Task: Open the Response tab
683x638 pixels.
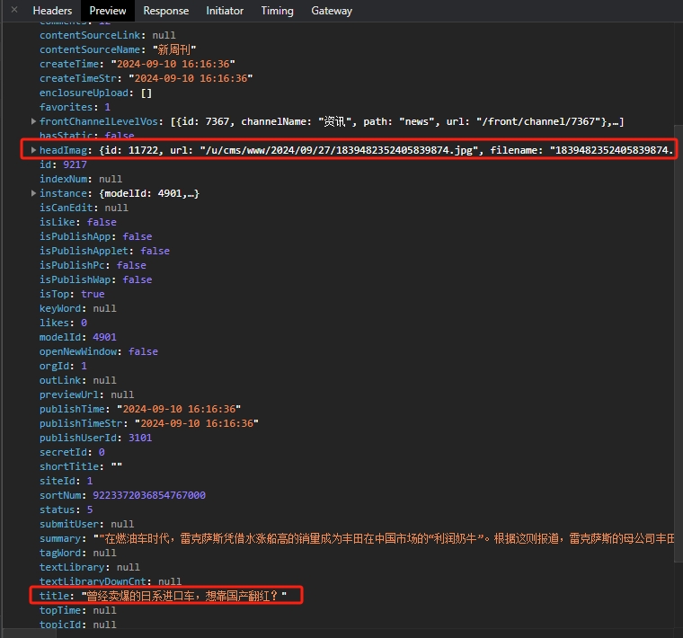Action: (166, 11)
